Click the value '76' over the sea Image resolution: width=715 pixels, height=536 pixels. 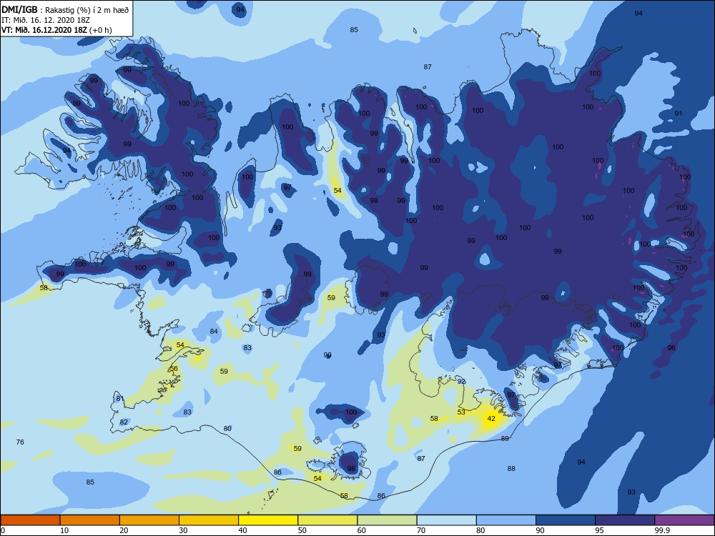click(20, 442)
